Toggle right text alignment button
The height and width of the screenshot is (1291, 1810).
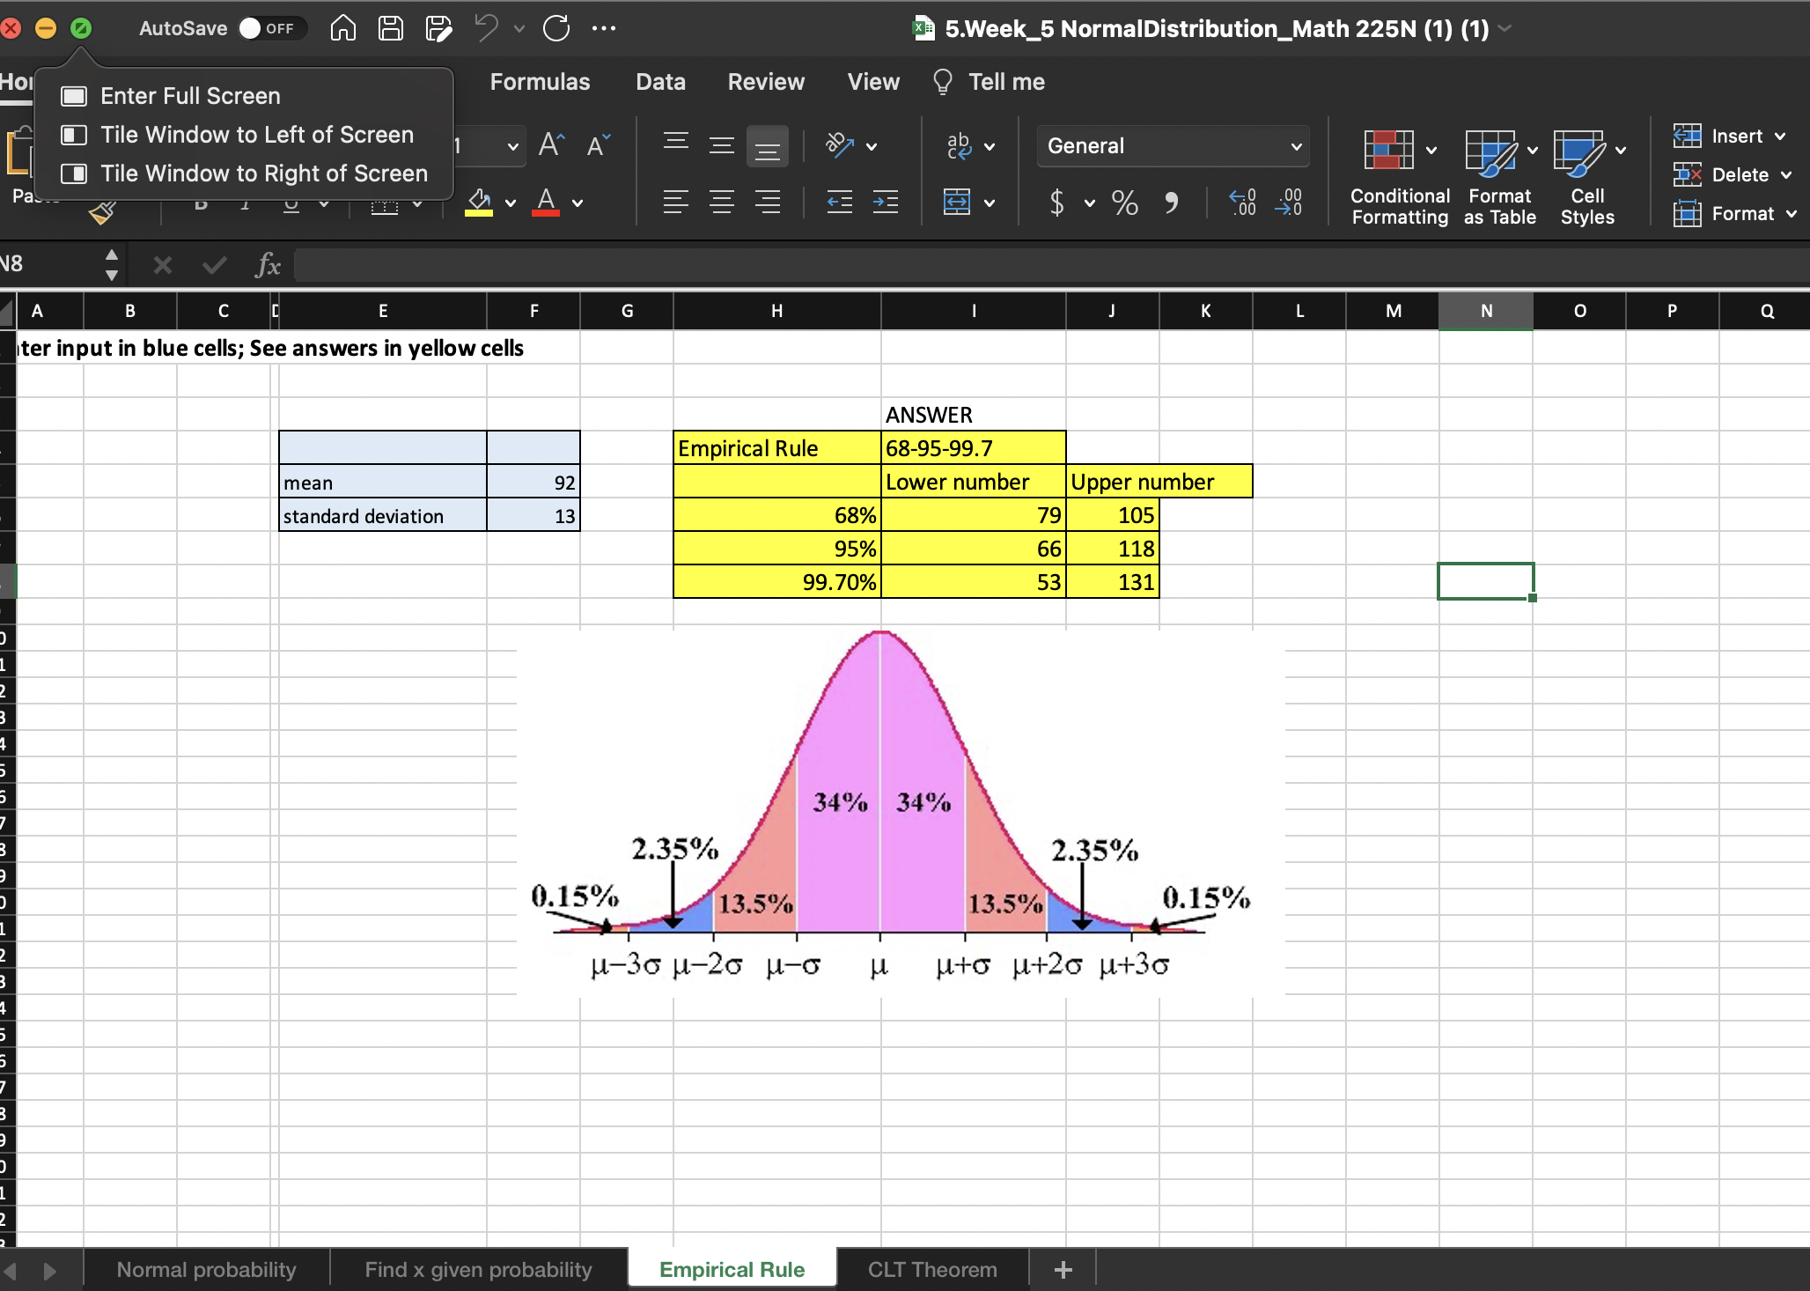click(x=769, y=203)
